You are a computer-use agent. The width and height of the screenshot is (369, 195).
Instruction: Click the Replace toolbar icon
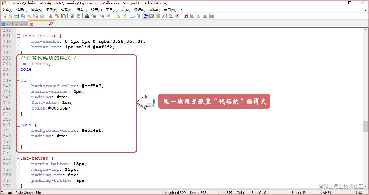tap(93, 16)
